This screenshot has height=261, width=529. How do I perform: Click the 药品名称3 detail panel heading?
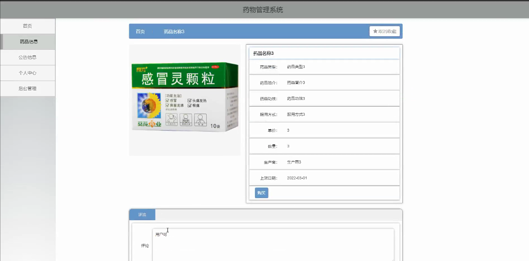pos(263,53)
